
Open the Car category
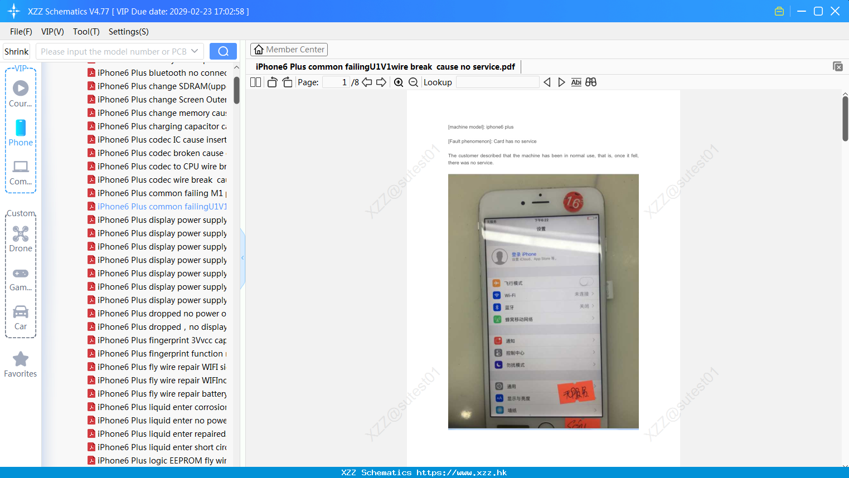(x=21, y=318)
